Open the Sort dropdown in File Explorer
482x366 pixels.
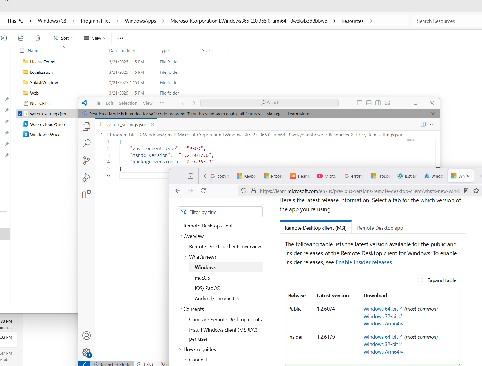(63, 38)
